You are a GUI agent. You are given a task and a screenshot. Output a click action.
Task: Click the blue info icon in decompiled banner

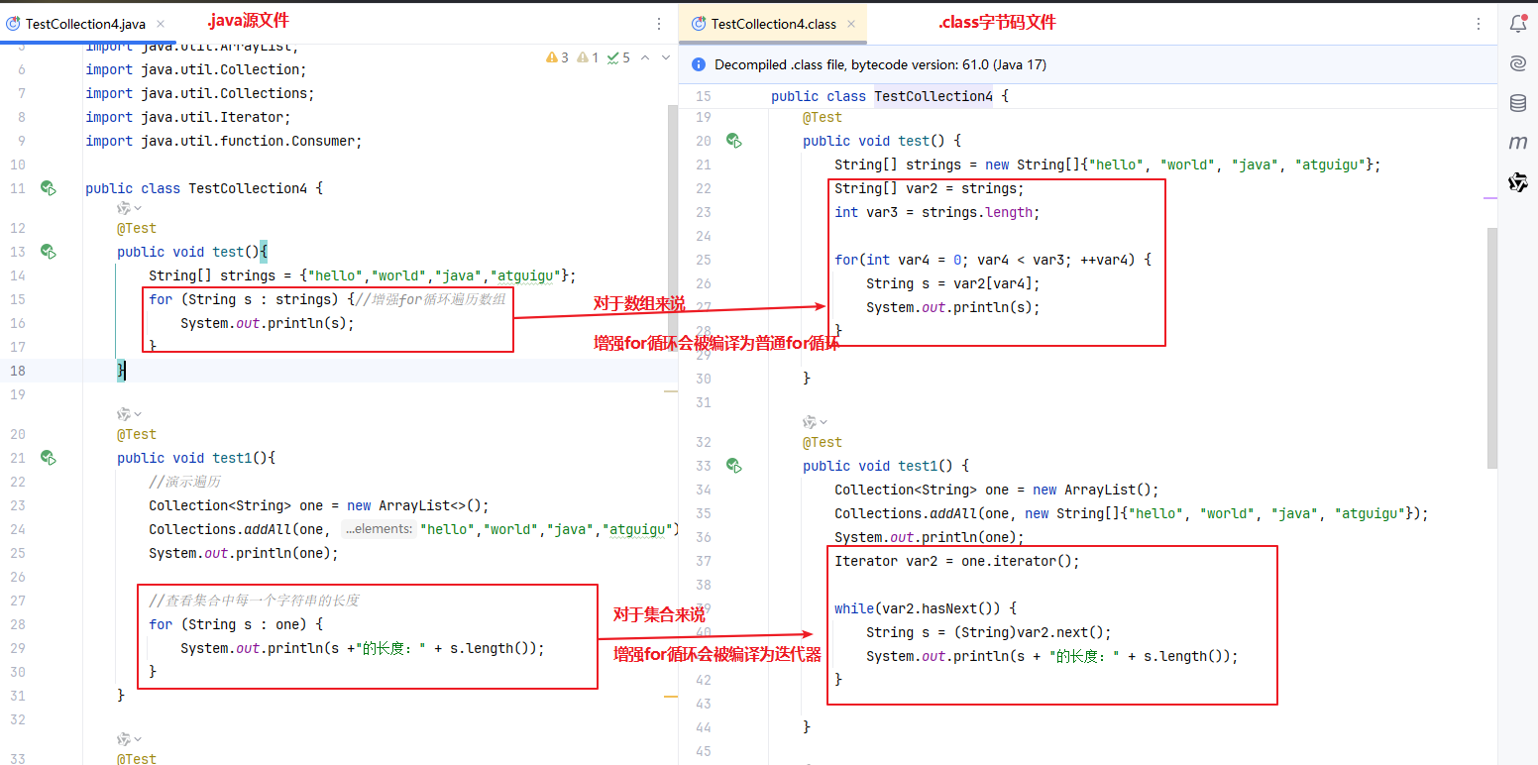[x=698, y=64]
